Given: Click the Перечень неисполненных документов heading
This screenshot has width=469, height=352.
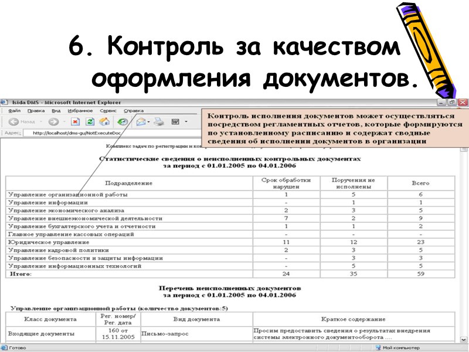Looking at the screenshot, I should pyautogui.click(x=230, y=289).
